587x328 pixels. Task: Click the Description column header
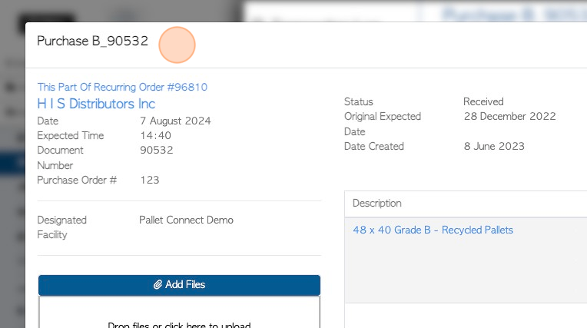click(x=376, y=204)
